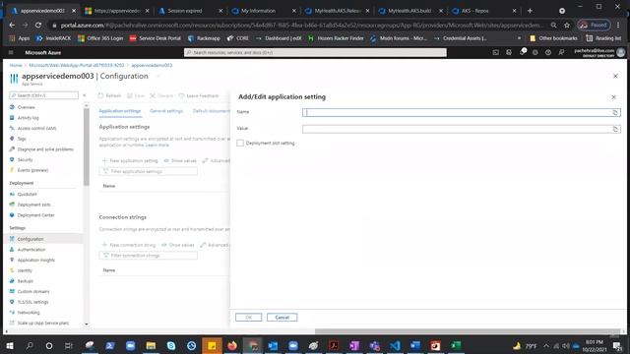
Task: Open the account avatar menu
Action: click(x=621, y=52)
